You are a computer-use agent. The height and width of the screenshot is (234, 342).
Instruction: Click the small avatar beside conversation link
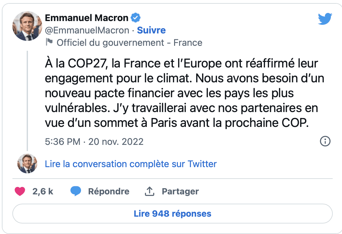coord(27,163)
